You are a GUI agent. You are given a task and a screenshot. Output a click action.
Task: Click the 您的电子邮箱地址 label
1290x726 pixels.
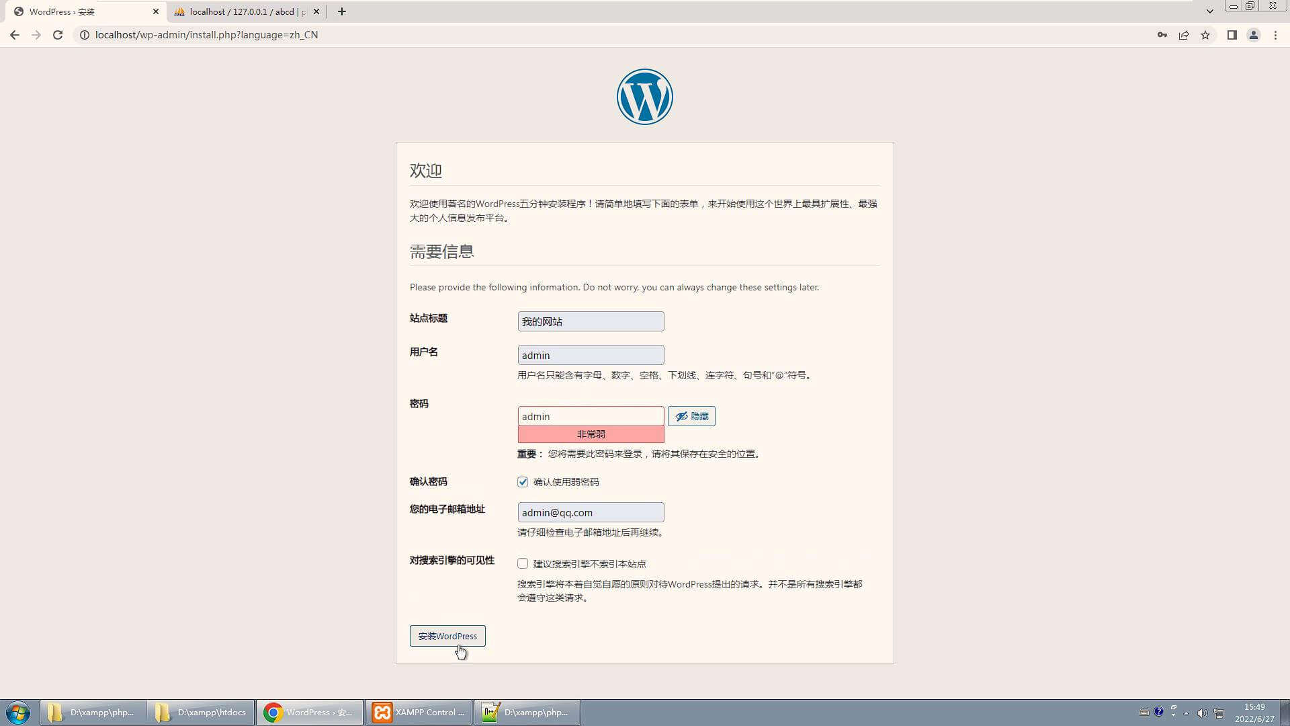[447, 509]
